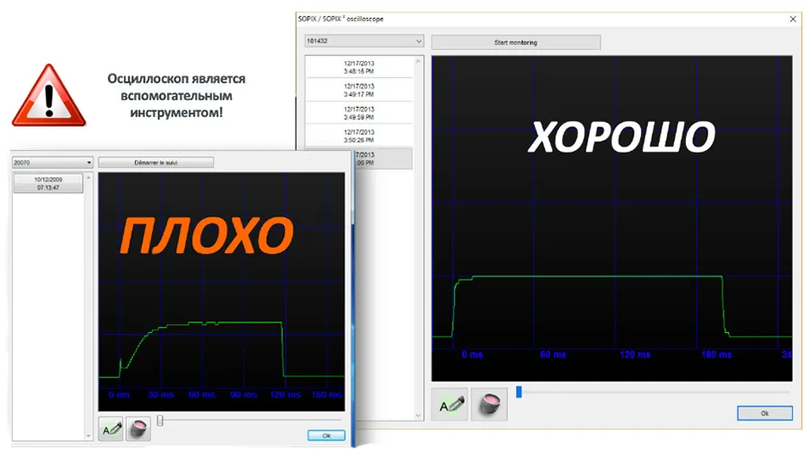
Task: Select the 12/17/2013 3:48:16 PM record
Action: [359, 66]
